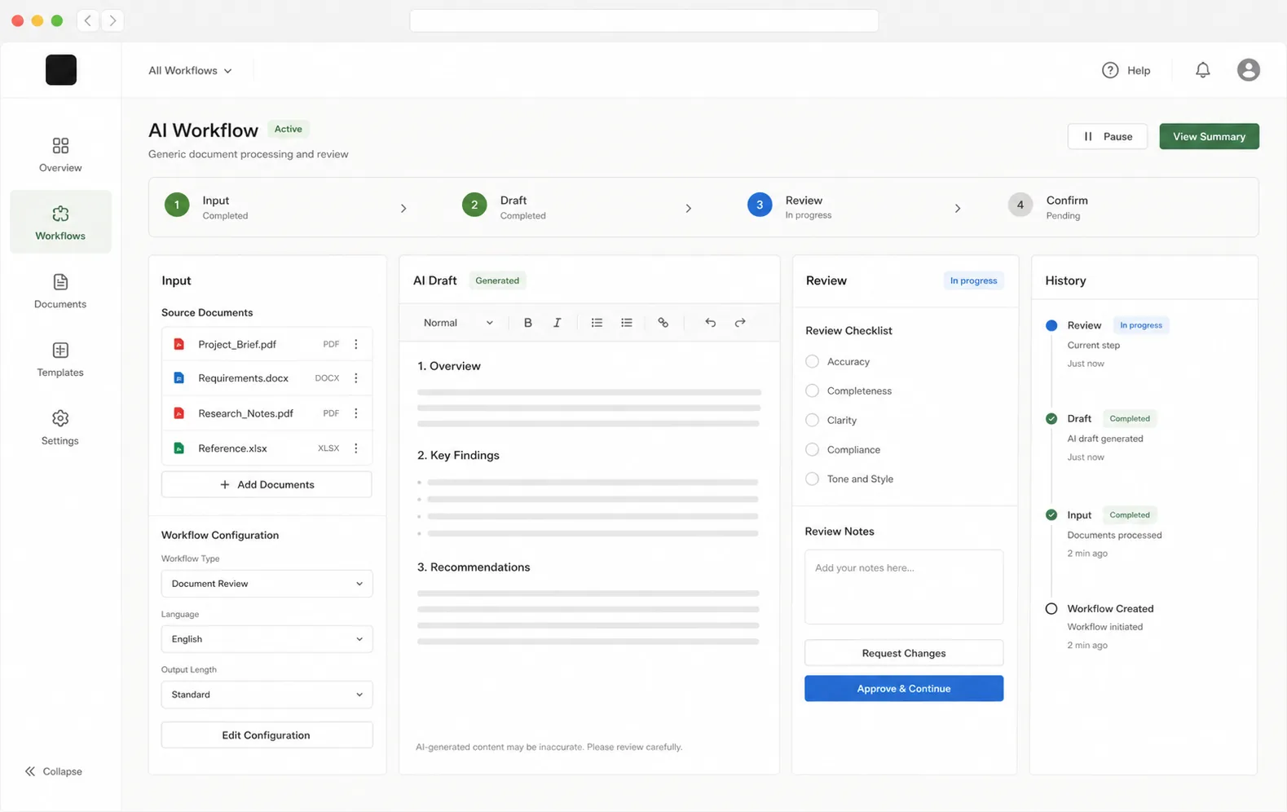Open the Normal text style dropdown

tap(458, 323)
